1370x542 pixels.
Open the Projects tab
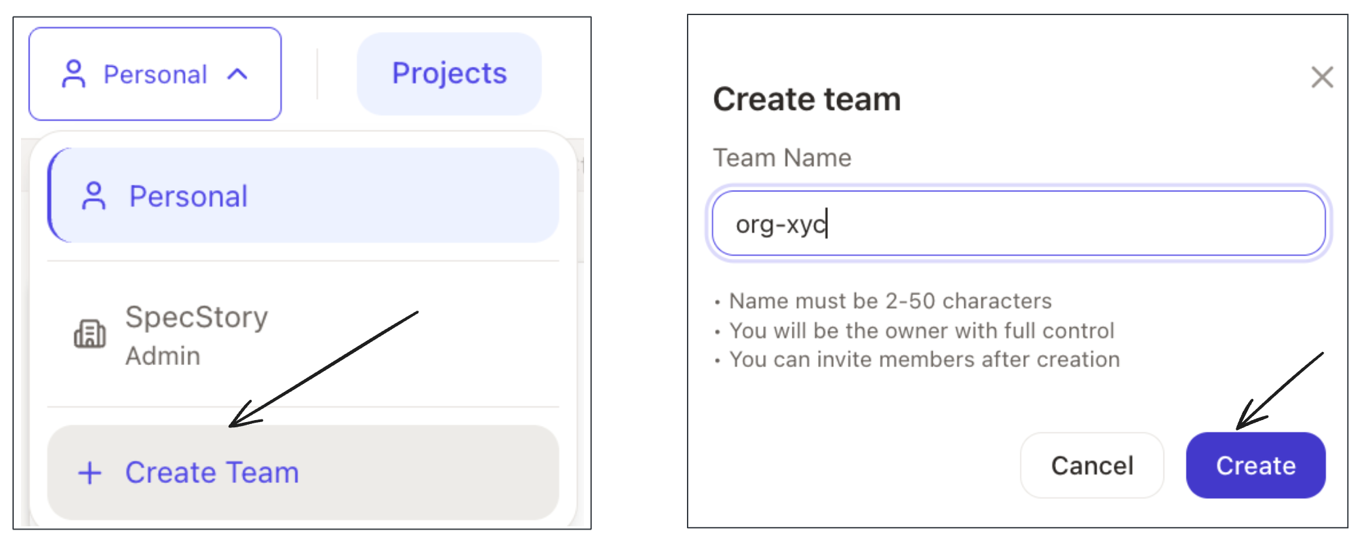(449, 73)
